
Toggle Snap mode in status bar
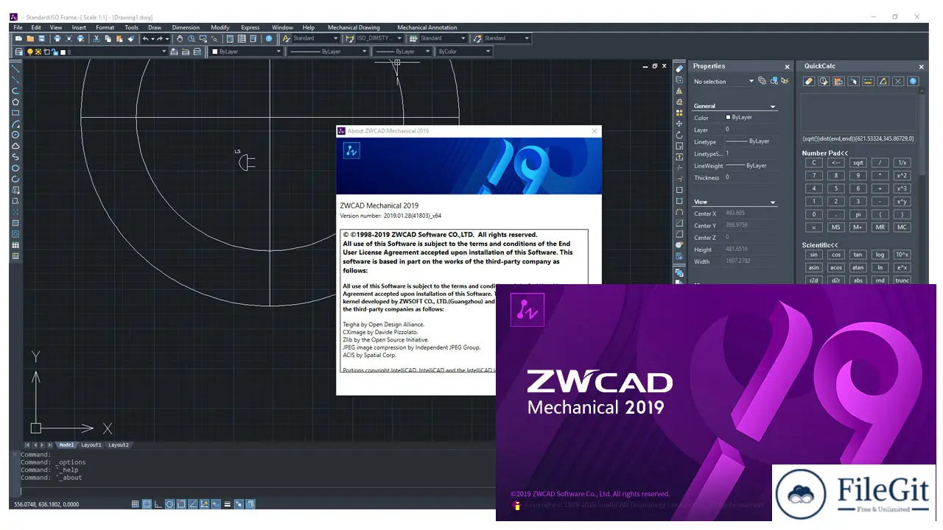(136, 504)
